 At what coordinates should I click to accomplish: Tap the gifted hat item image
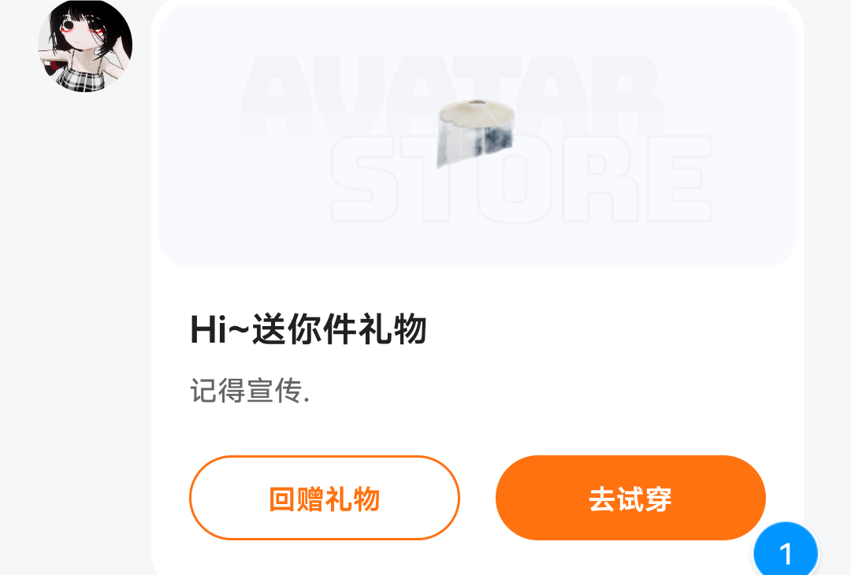476,134
